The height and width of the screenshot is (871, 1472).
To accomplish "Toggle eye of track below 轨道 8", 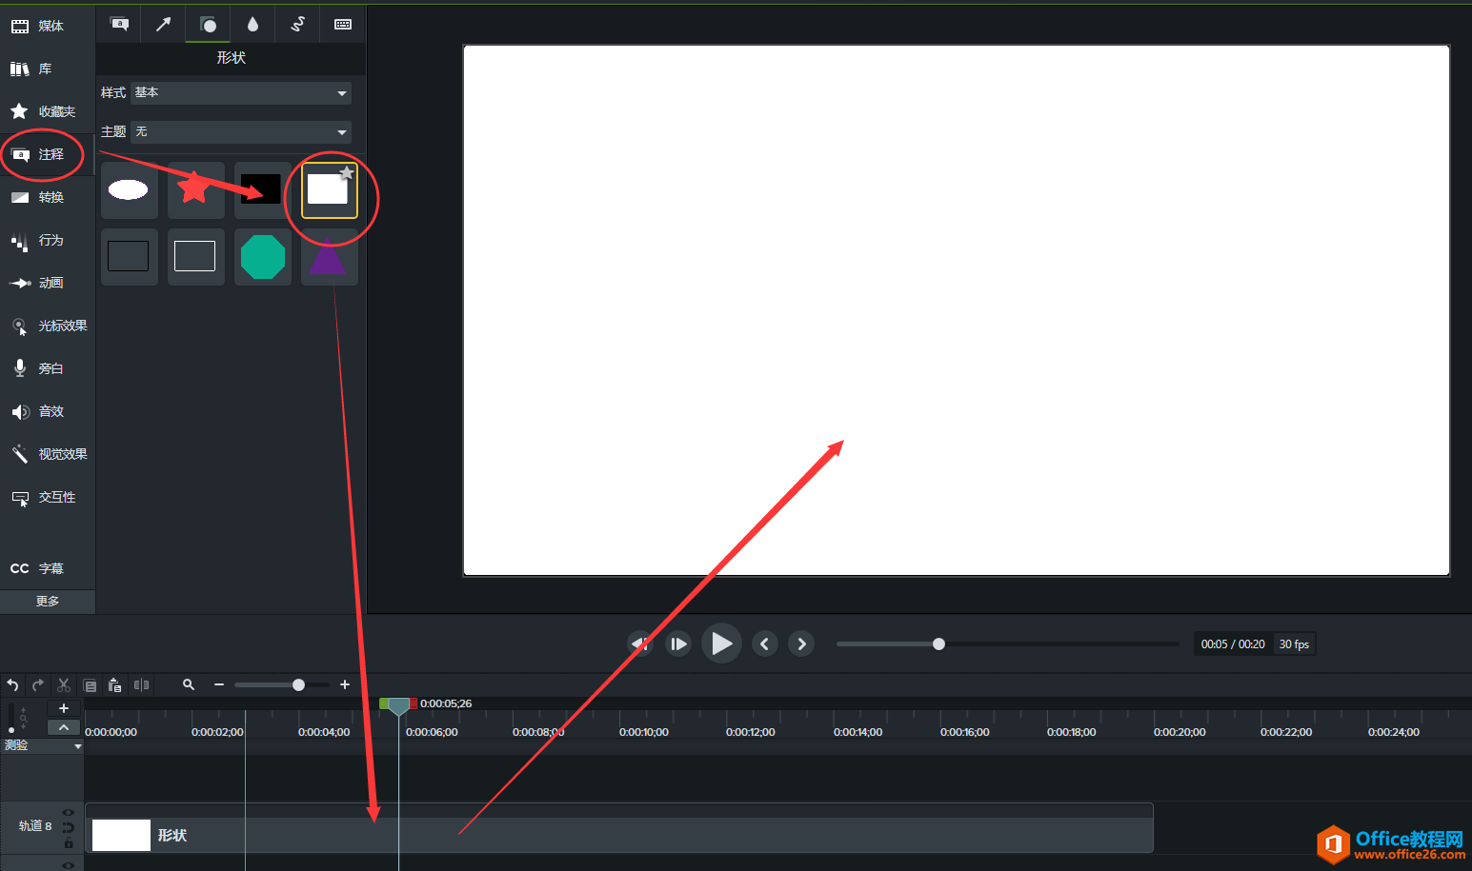I will [x=69, y=865].
